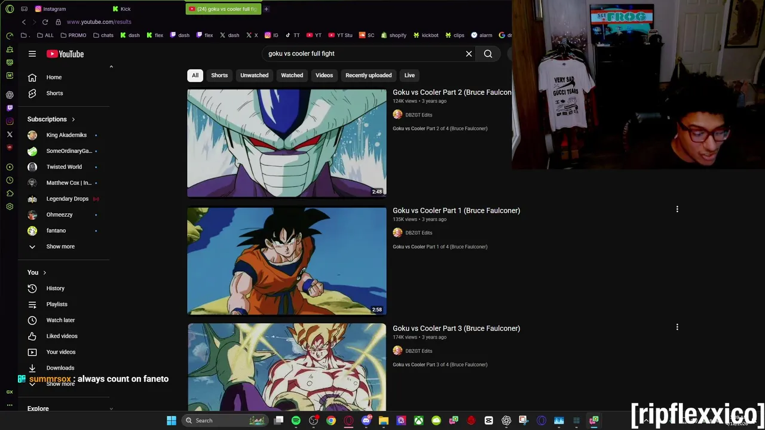
Task: Open a new browser tab with plus
Action: pos(266,9)
